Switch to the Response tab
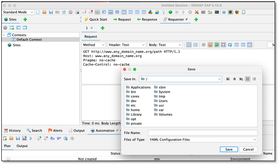 [x=147, y=19]
